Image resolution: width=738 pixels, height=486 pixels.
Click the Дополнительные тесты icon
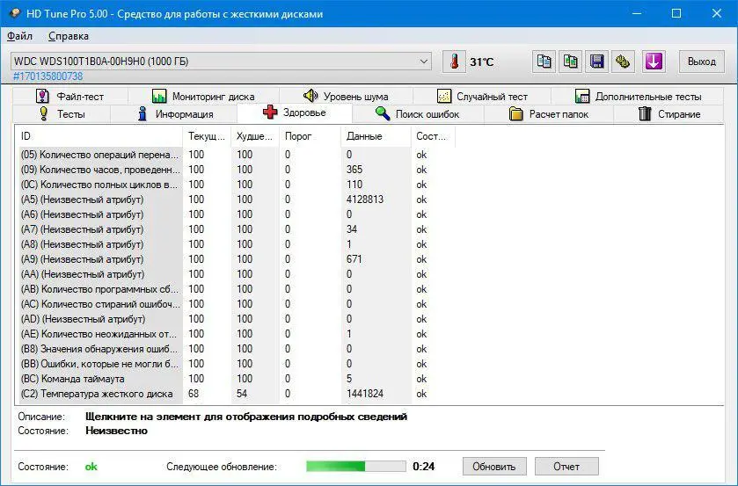[582, 96]
